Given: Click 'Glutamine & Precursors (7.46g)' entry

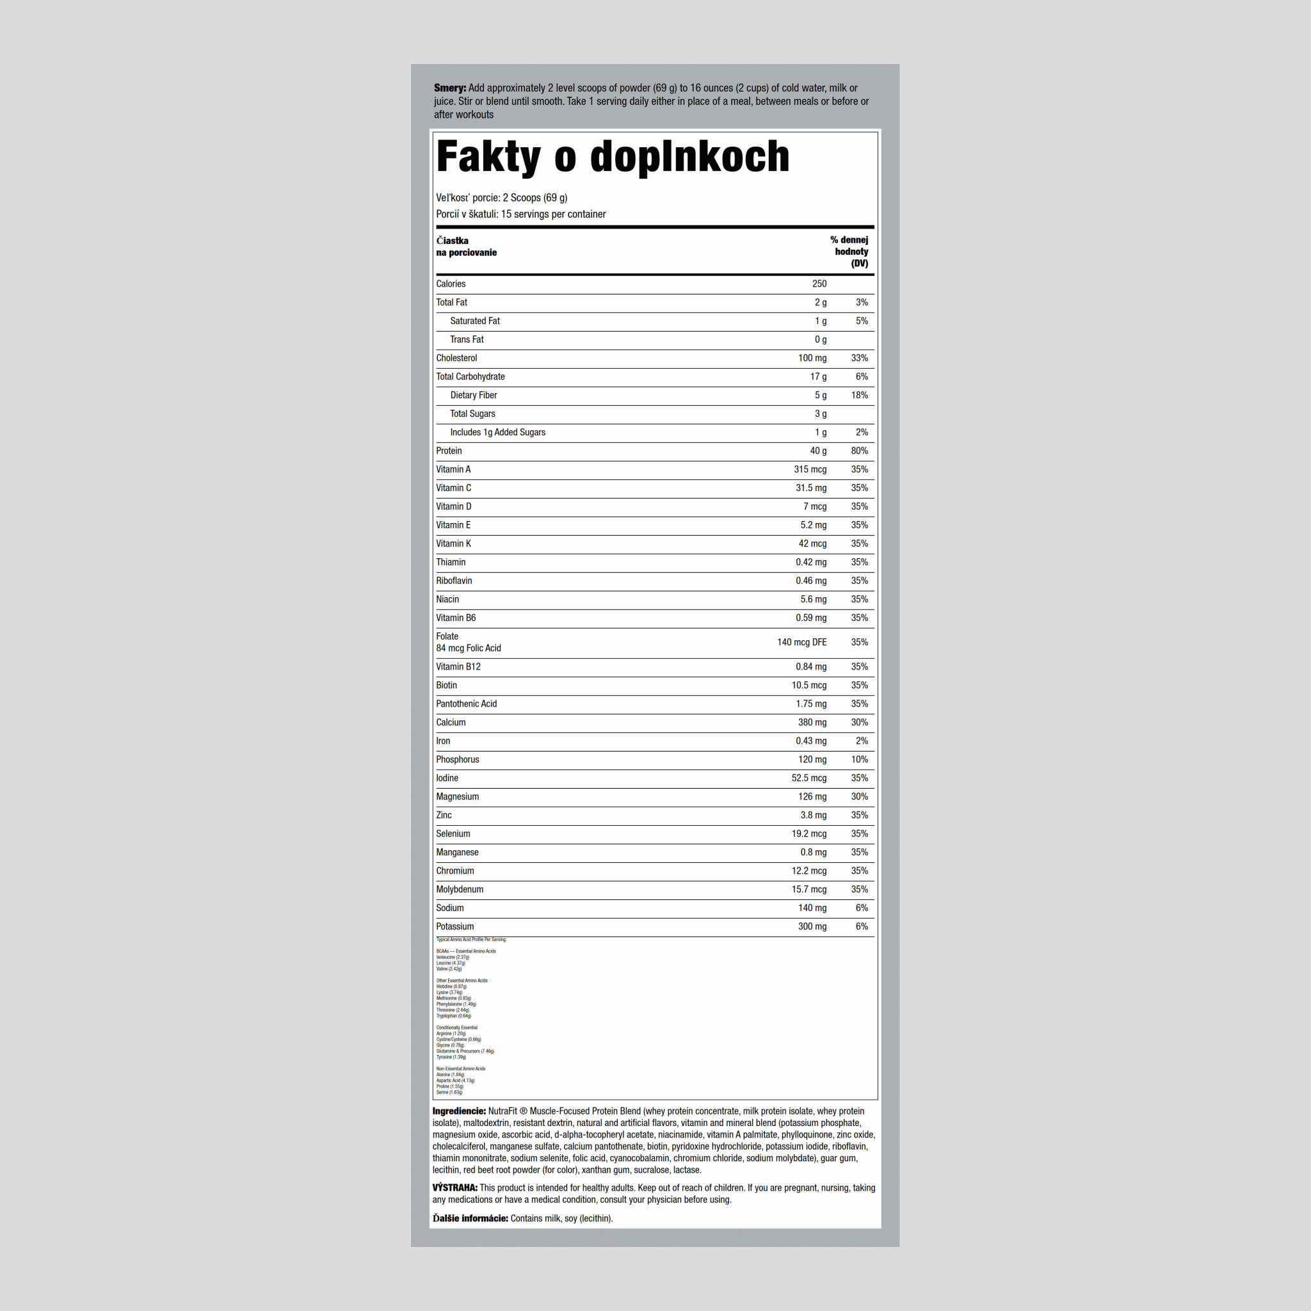Looking at the screenshot, I should [465, 1051].
